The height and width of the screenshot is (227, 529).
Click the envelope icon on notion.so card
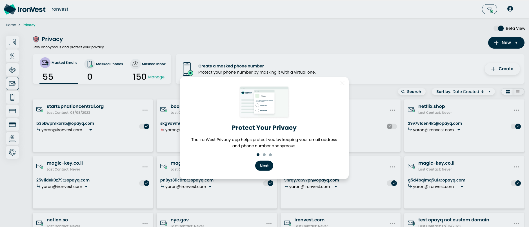click(40, 223)
